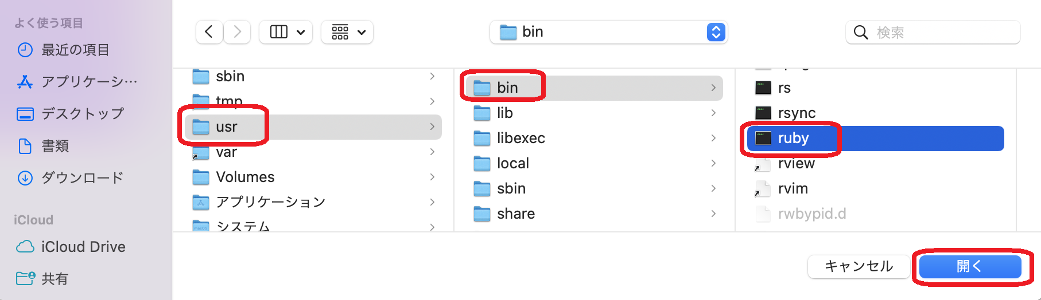Open the item grouping options dropdown
The height and width of the screenshot is (300, 1041).
click(347, 32)
